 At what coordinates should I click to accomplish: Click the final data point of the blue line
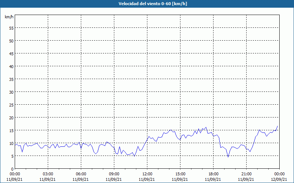coord(277,126)
